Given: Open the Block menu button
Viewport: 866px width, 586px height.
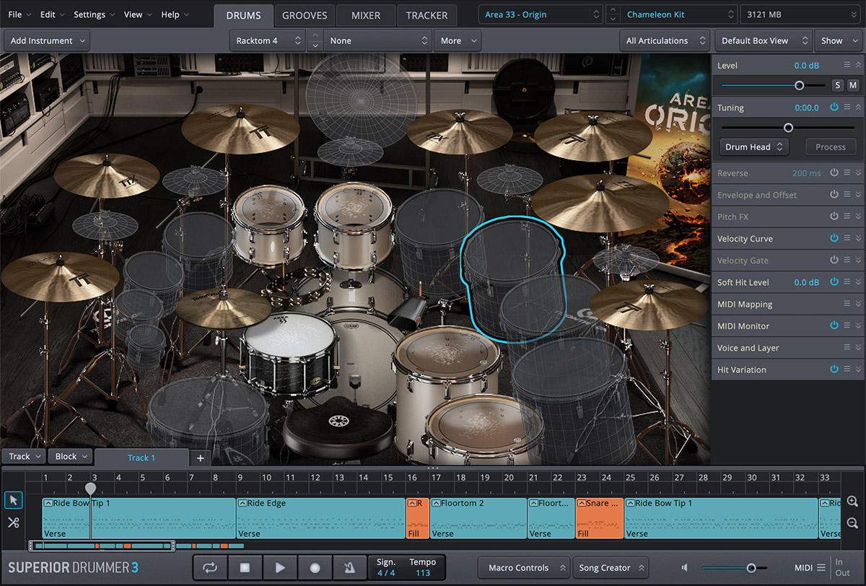Looking at the screenshot, I should [70, 456].
